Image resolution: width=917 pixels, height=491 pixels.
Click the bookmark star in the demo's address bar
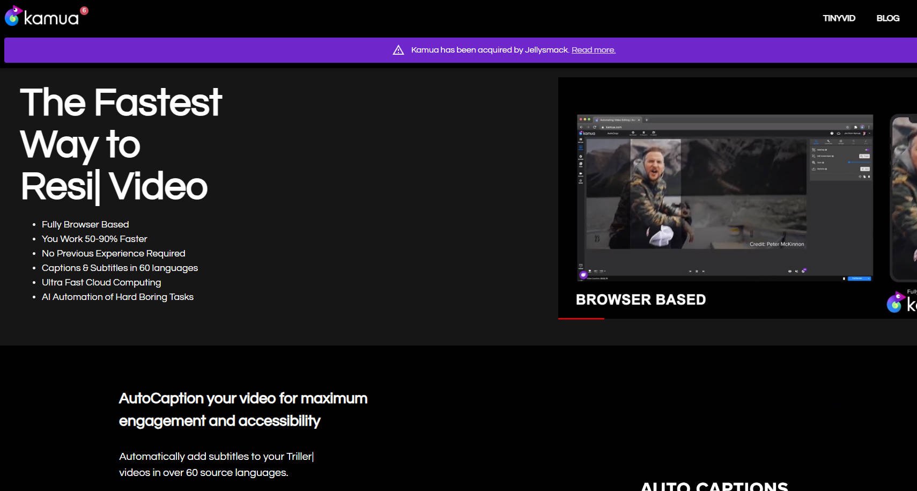click(x=847, y=127)
